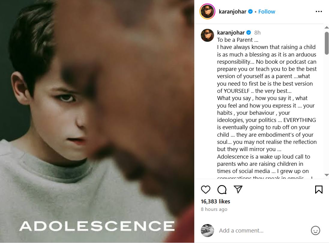The image size is (329, 243).
Task: Save post with the bookmark icon
Action: click(x=318, y=190)
